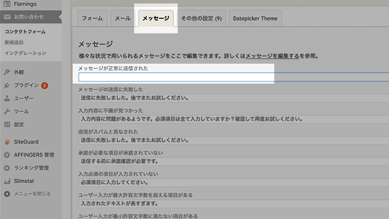Edit the 入力必須の項目が入力されていない field
This screenshot has height=219, width=389.
[234, 182]
